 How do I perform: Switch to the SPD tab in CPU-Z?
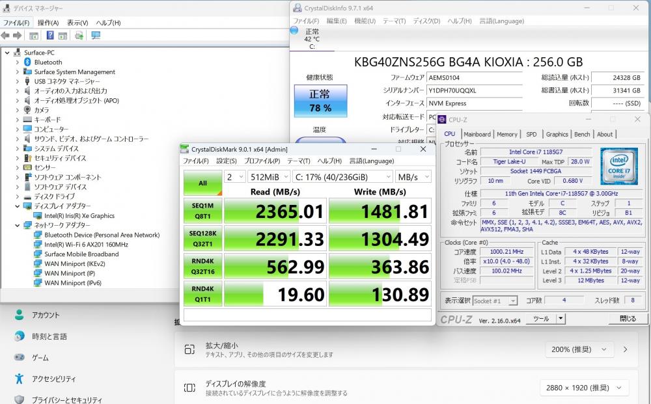point(531,134)
